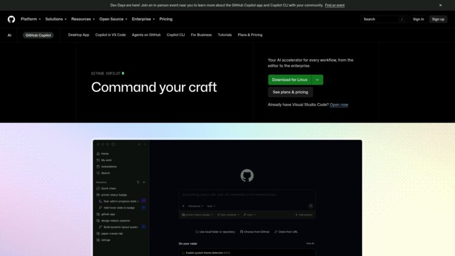Image resolution: width=455 pixels, height=256 pixels.
Task: Click the Sign up button
Action: click(438, 19)
